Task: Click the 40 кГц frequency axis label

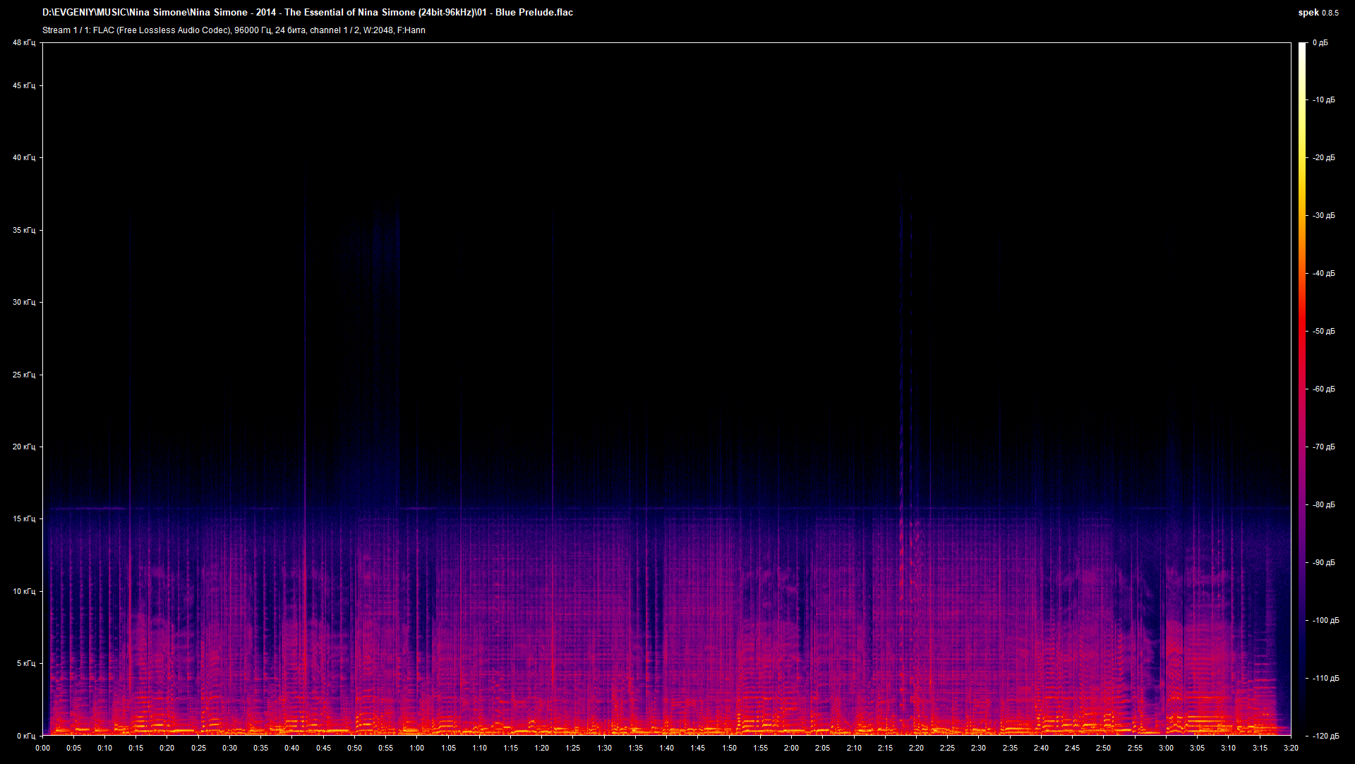Action: tap(24, 158)
